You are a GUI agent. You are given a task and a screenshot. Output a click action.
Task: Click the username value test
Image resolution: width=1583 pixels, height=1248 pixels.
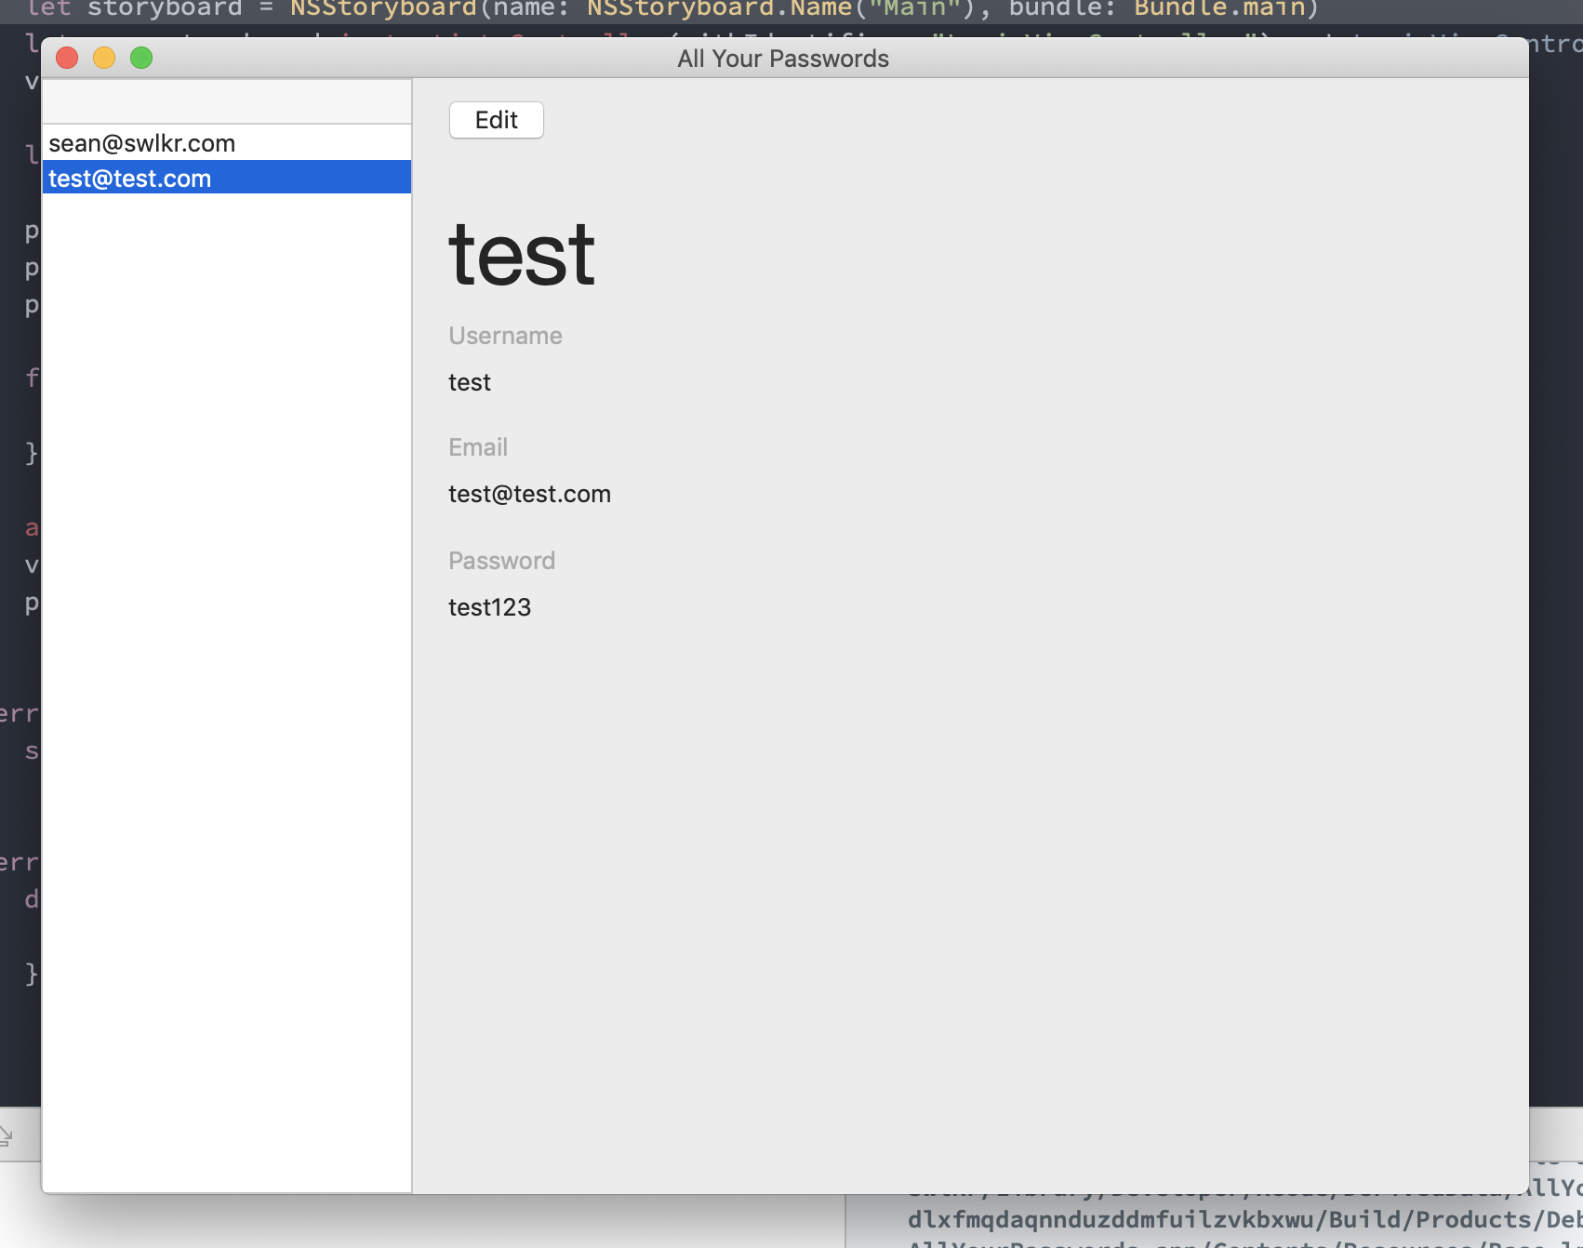(x=470, y=382)
